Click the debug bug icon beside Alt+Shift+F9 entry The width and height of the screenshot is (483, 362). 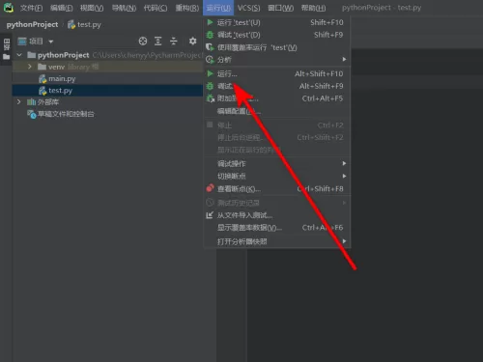[x=210, y=86]
